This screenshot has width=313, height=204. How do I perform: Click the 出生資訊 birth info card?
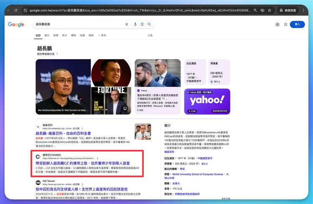point(195,72)
